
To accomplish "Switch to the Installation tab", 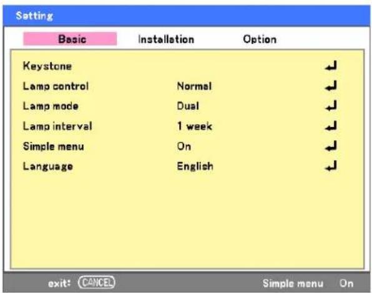I will pyautogui.click(x=166, y=39).
